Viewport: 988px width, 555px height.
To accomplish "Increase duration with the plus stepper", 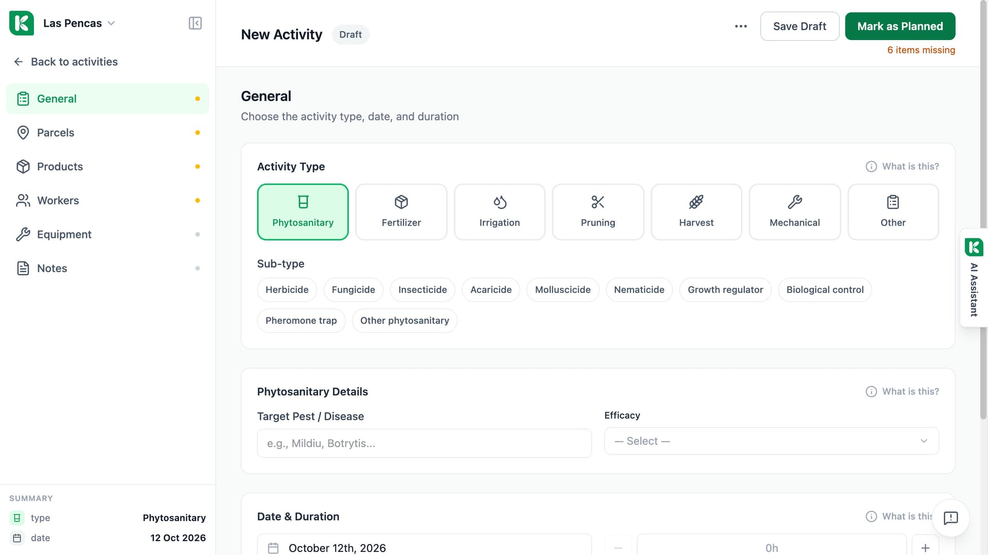I will (925, 548).
